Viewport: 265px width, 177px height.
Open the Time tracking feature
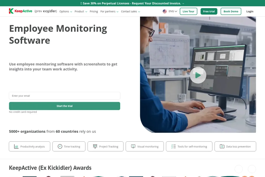pos(69,146)
